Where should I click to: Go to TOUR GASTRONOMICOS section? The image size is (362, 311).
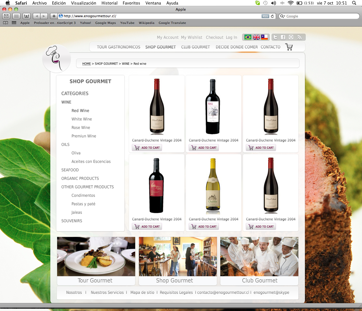pyautogui.click(x=118, y=47)
